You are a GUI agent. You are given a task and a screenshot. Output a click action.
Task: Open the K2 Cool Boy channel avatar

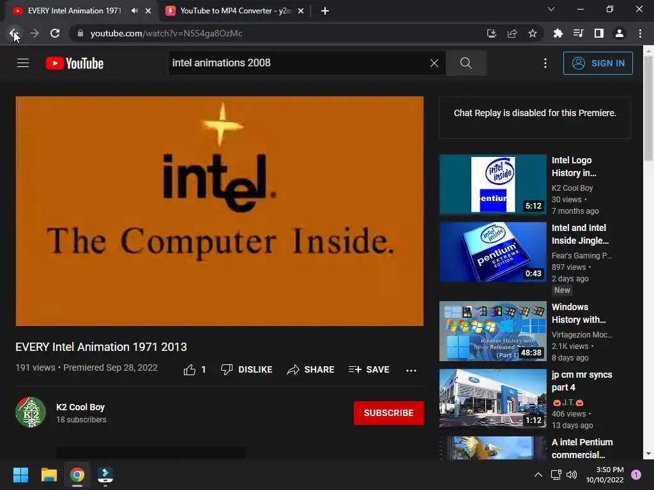tap(31, 413)
